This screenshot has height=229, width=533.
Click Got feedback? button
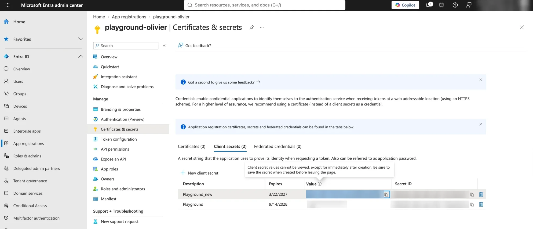(194, 46)
